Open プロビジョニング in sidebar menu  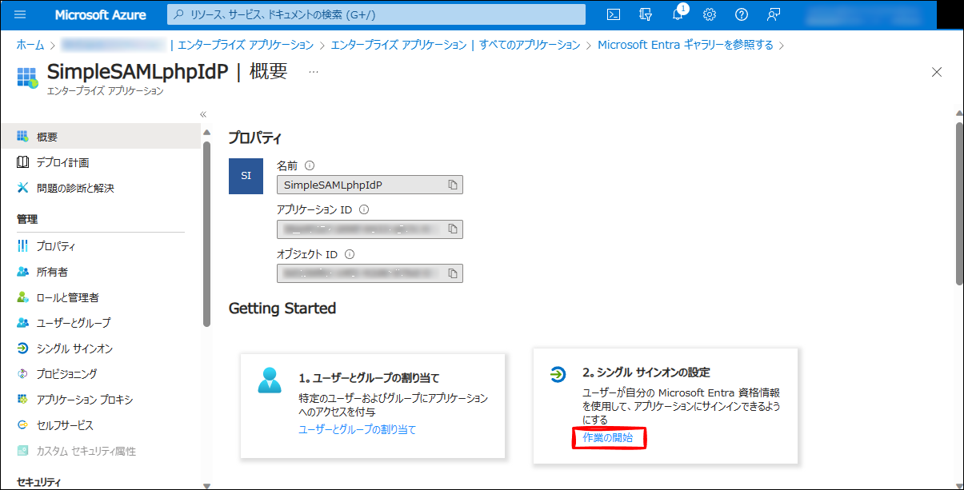point(66,374)
